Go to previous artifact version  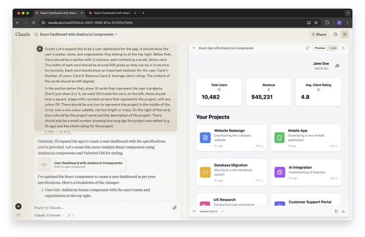(194, 211)
